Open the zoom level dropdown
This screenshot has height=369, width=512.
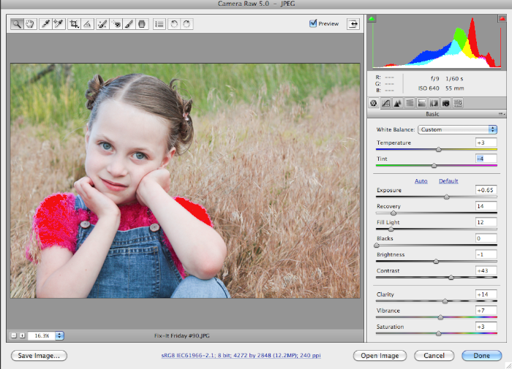click(x=59, y=335)
